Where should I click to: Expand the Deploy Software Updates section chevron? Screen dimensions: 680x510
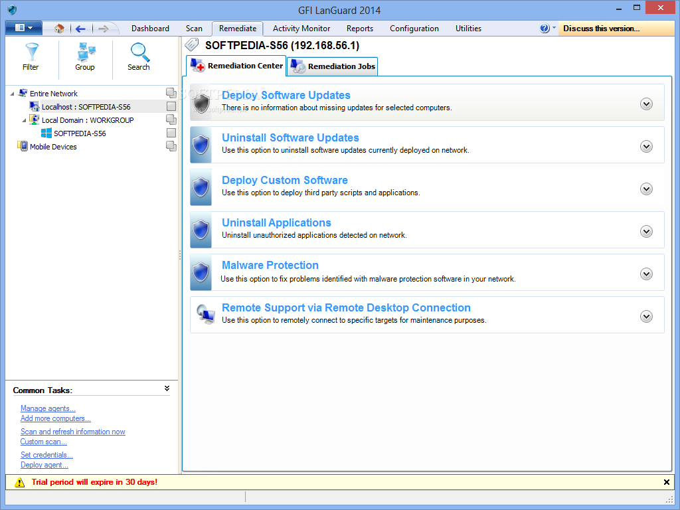click(646, 104)
